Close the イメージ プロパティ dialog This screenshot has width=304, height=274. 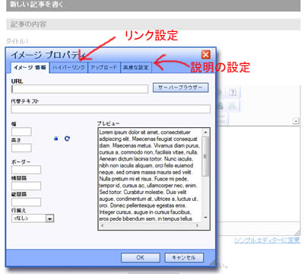(x=206, y=55)
